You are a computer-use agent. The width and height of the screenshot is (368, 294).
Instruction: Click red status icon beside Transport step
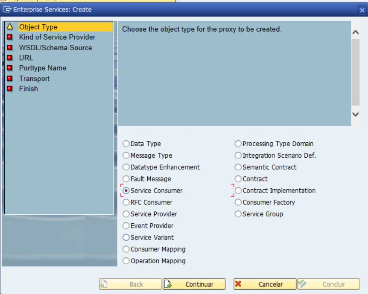click(x=10, y=79)
